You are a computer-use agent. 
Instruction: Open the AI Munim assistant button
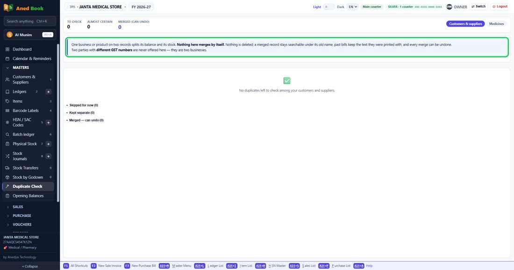[x=30, y=35]
